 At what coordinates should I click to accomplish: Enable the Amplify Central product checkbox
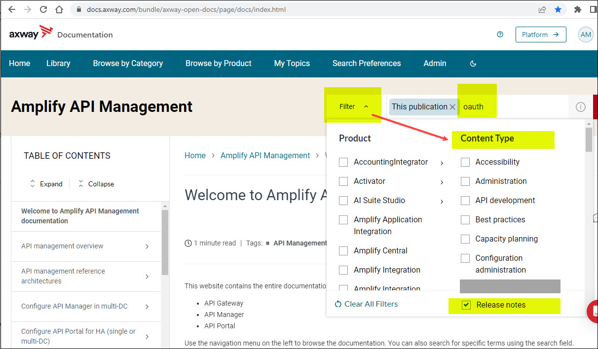[x=343, y=251]
